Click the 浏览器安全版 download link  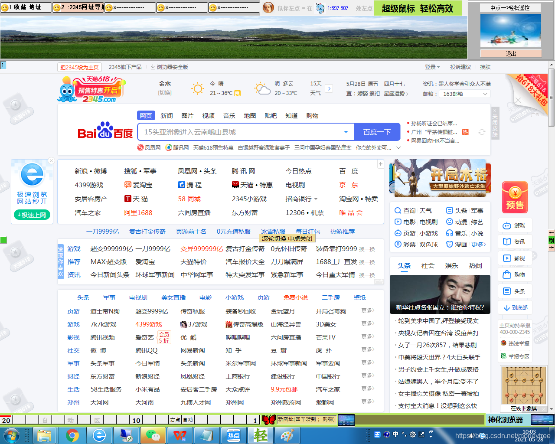coord(169,67)
